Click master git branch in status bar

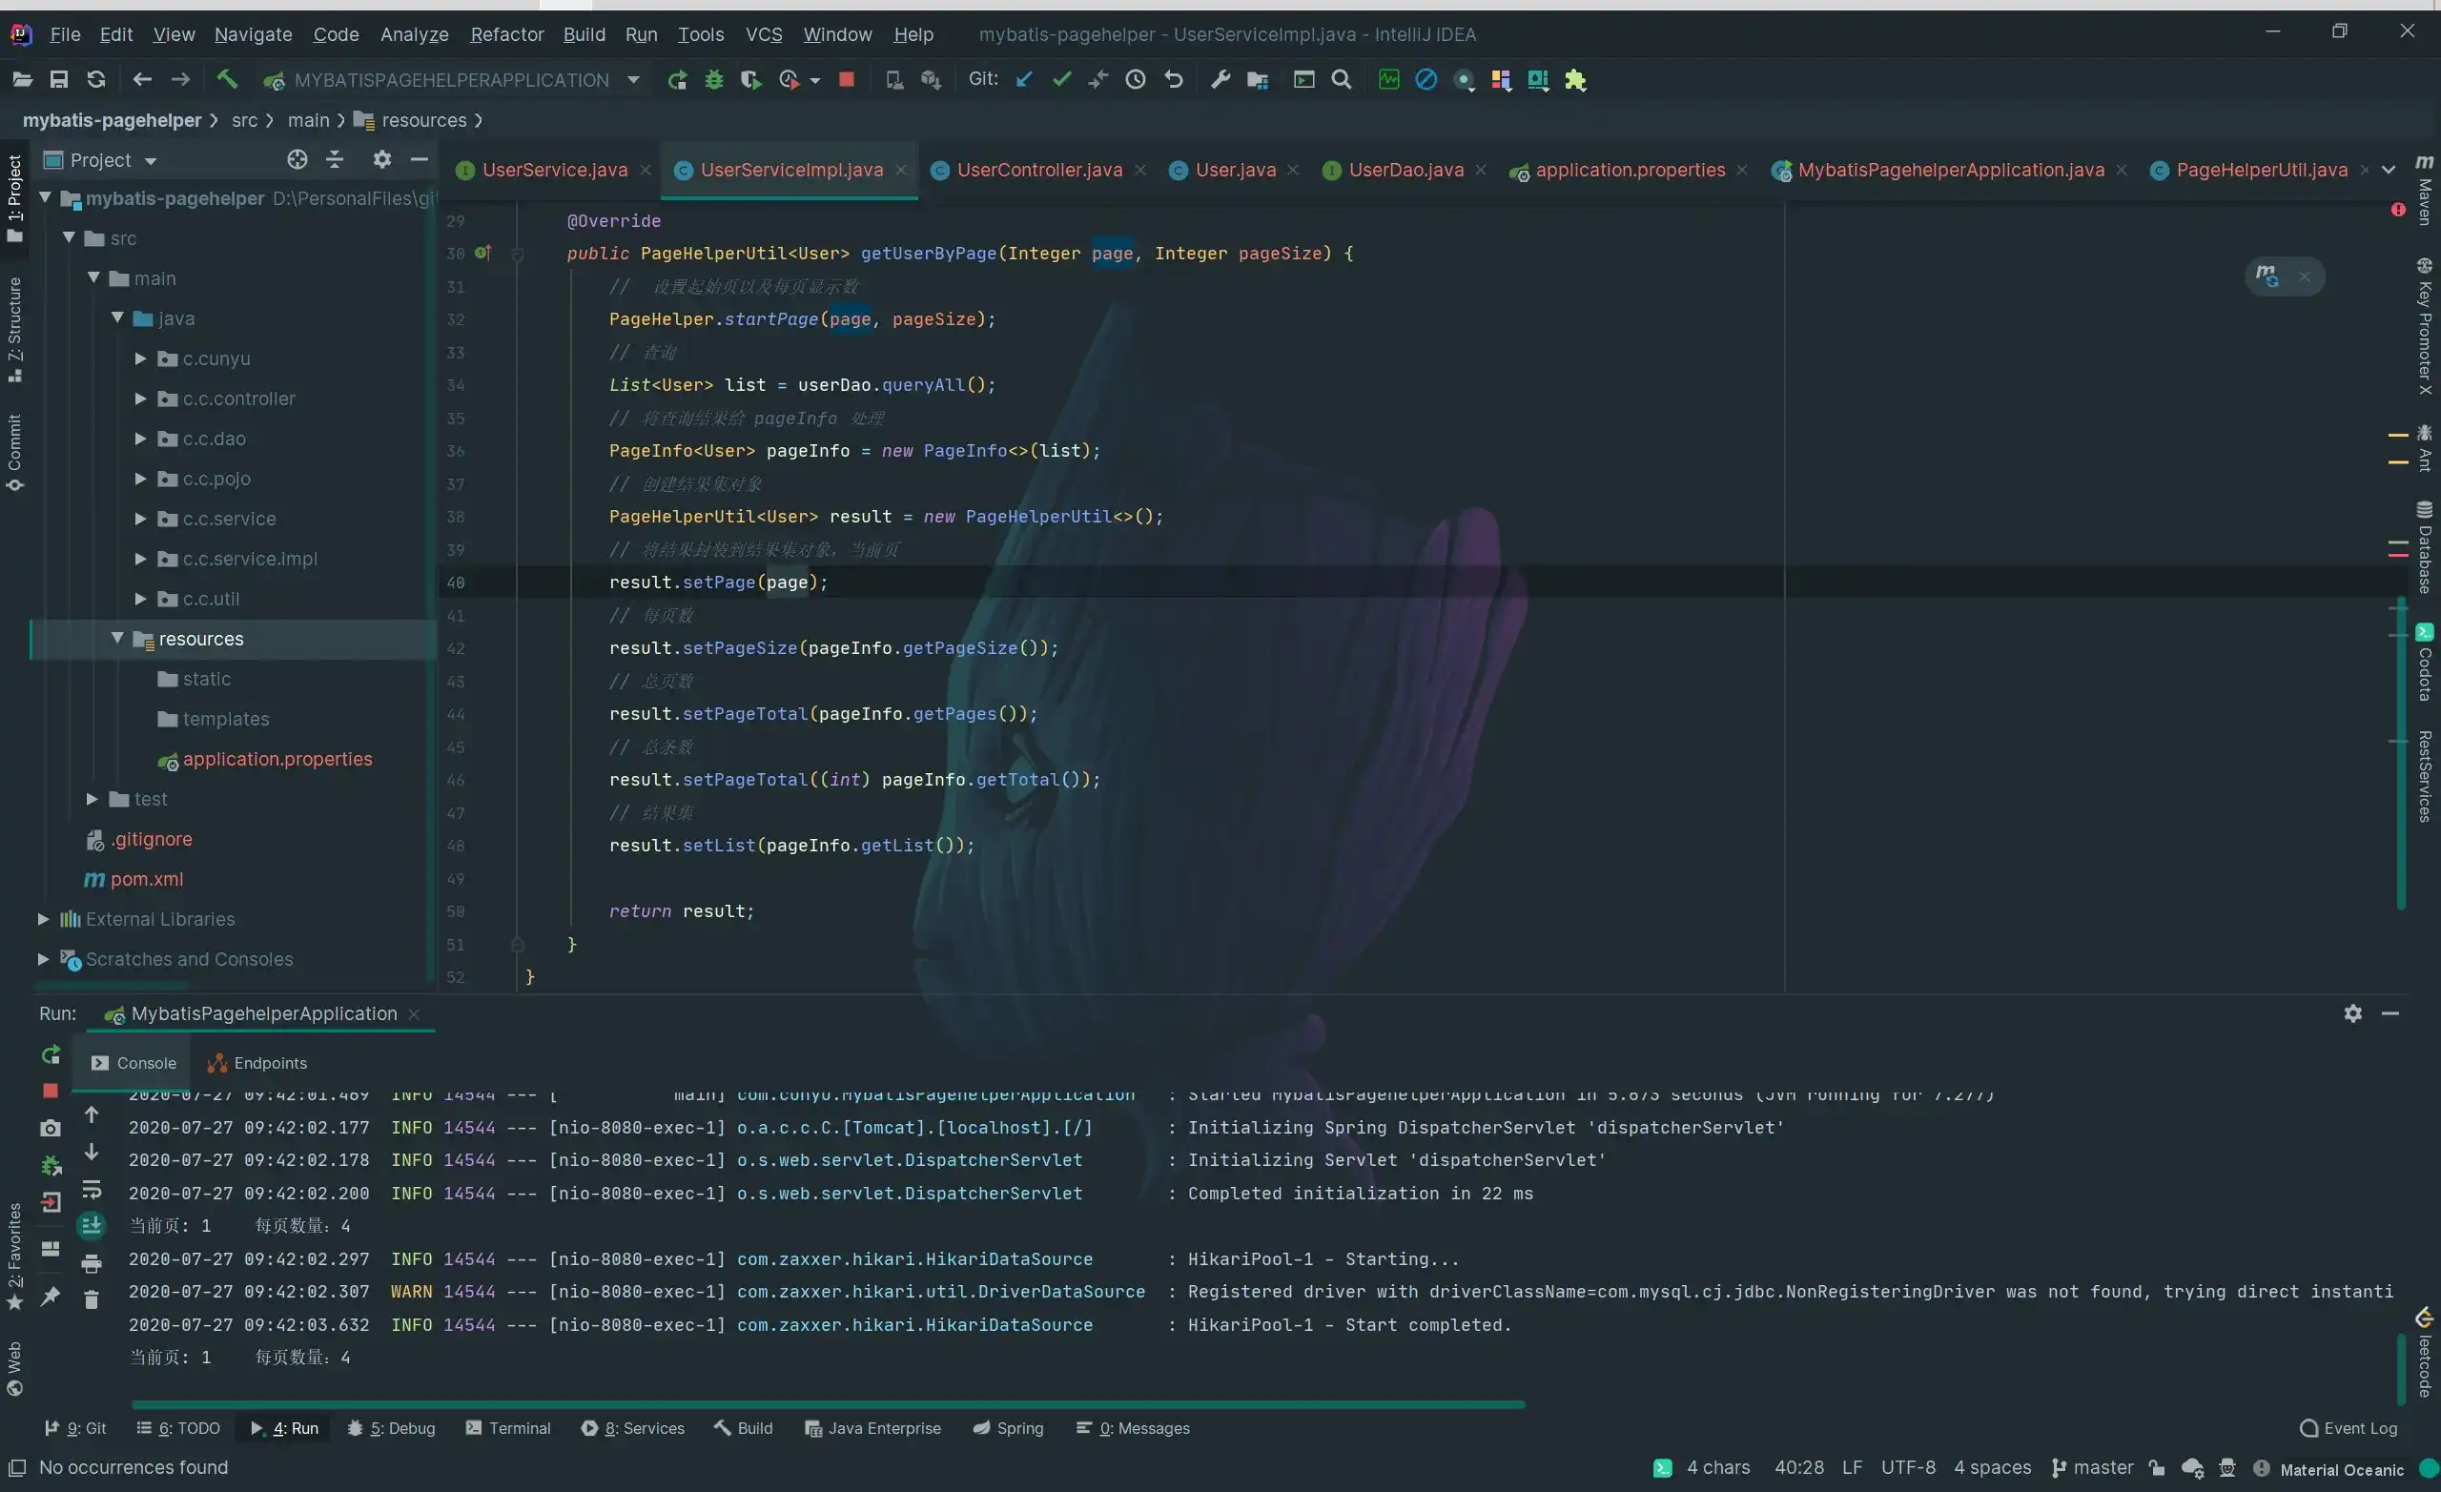(x=2092, y=1468)
